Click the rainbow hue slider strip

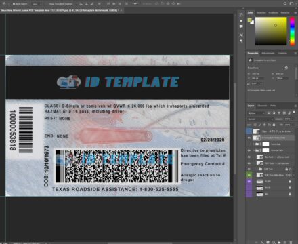tap(292, 31)
